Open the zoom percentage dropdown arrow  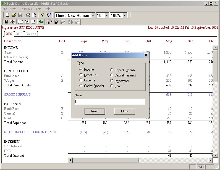[125, 15]
